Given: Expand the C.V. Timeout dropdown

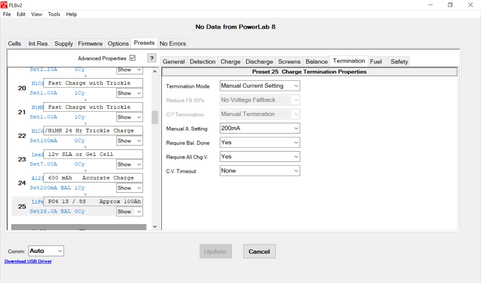Looking at the screenshot, I should point(260,171).
